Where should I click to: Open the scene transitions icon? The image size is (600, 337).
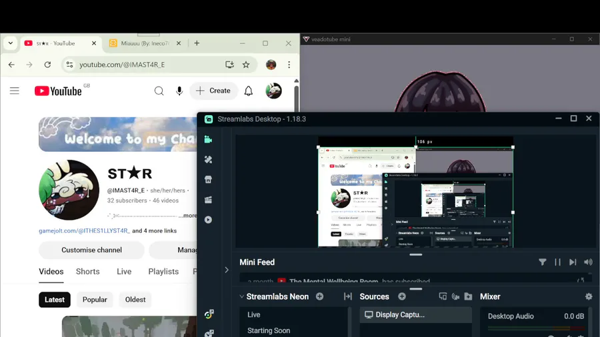pos(347,296)
